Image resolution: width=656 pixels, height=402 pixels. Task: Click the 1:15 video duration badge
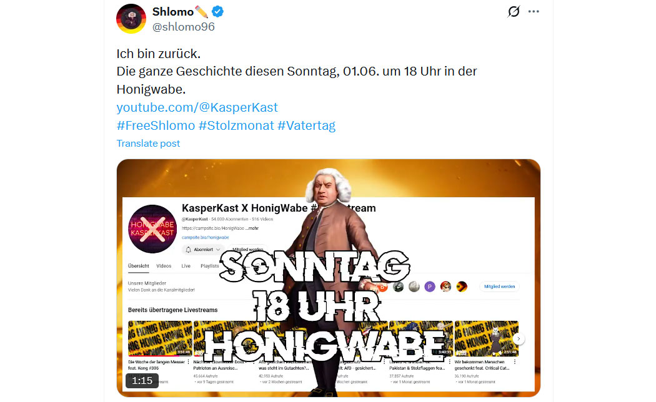142,381
